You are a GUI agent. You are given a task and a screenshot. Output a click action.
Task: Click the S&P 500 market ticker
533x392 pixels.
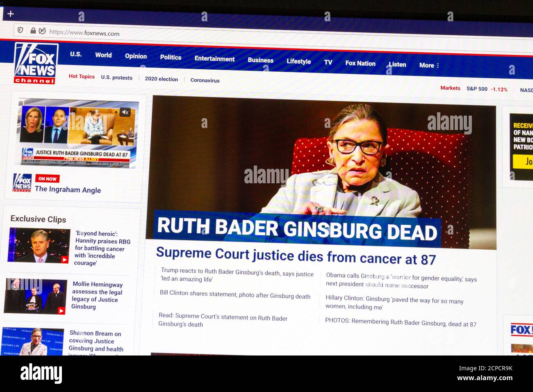click(x=487, y=89)
